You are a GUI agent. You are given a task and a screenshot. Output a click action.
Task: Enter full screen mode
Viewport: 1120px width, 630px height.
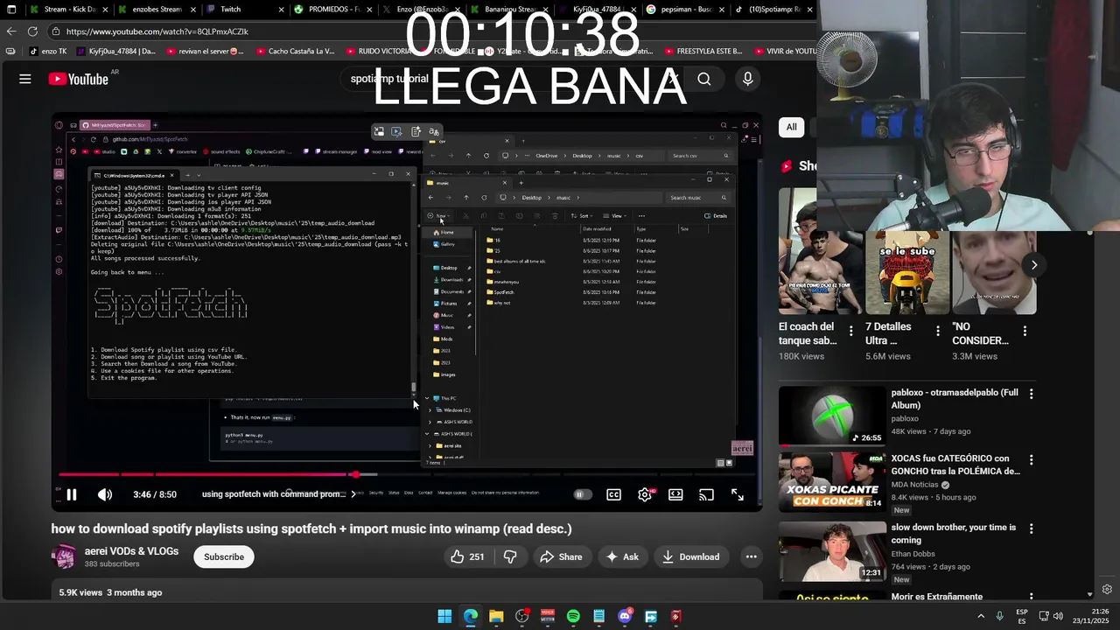738,494
